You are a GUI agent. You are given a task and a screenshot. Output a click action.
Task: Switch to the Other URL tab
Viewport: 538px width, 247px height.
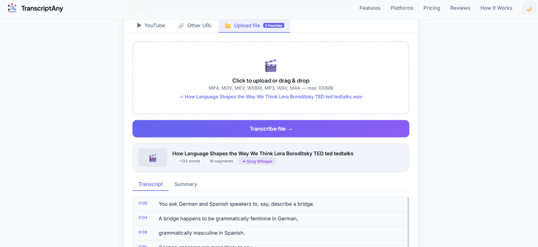pyautogui.click(x=195, y=25)
